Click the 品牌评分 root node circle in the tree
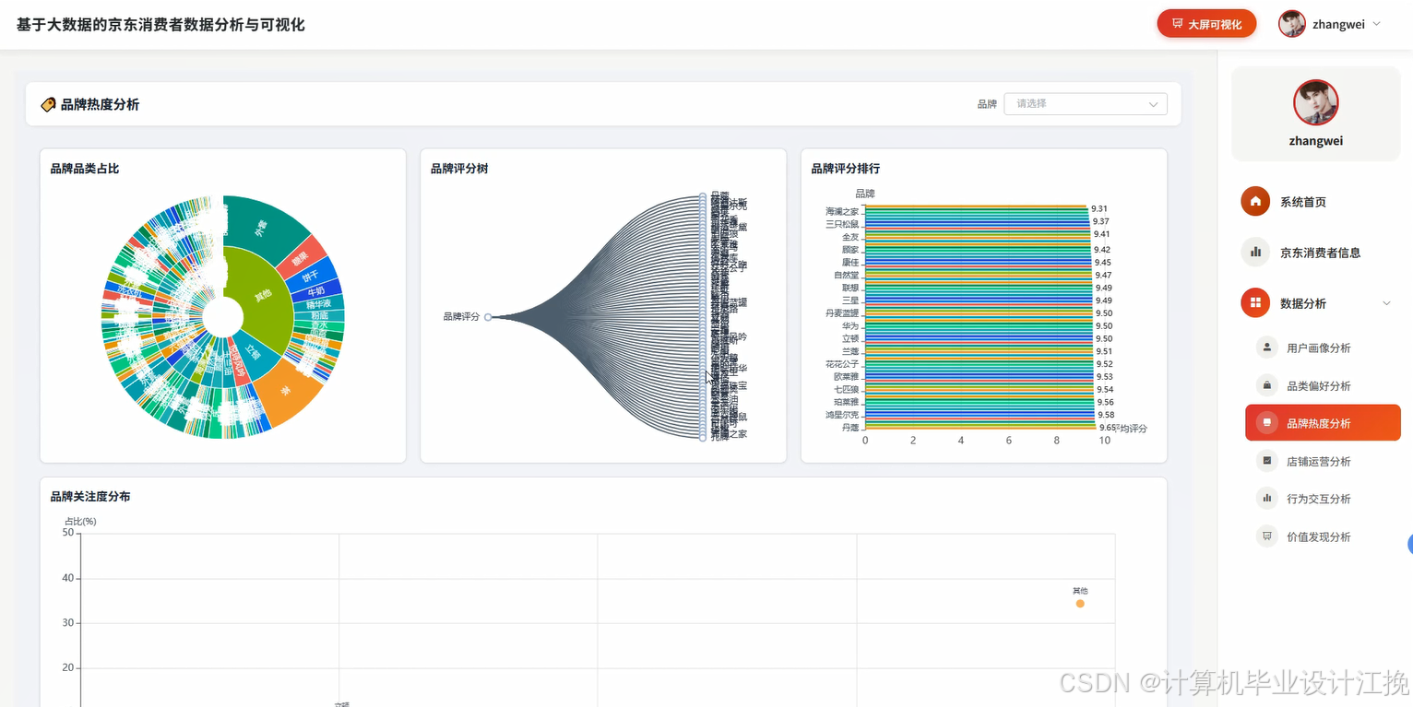The height and width of the screenshot is (707, 1413). pyautogui.click(x=488, y=317)
